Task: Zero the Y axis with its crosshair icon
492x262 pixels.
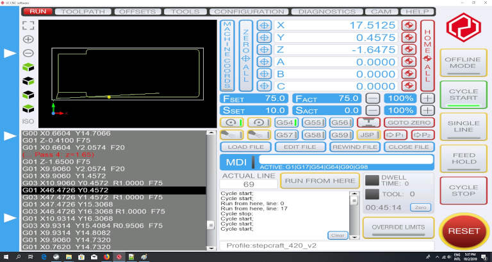Action: [x=264, y=38]
